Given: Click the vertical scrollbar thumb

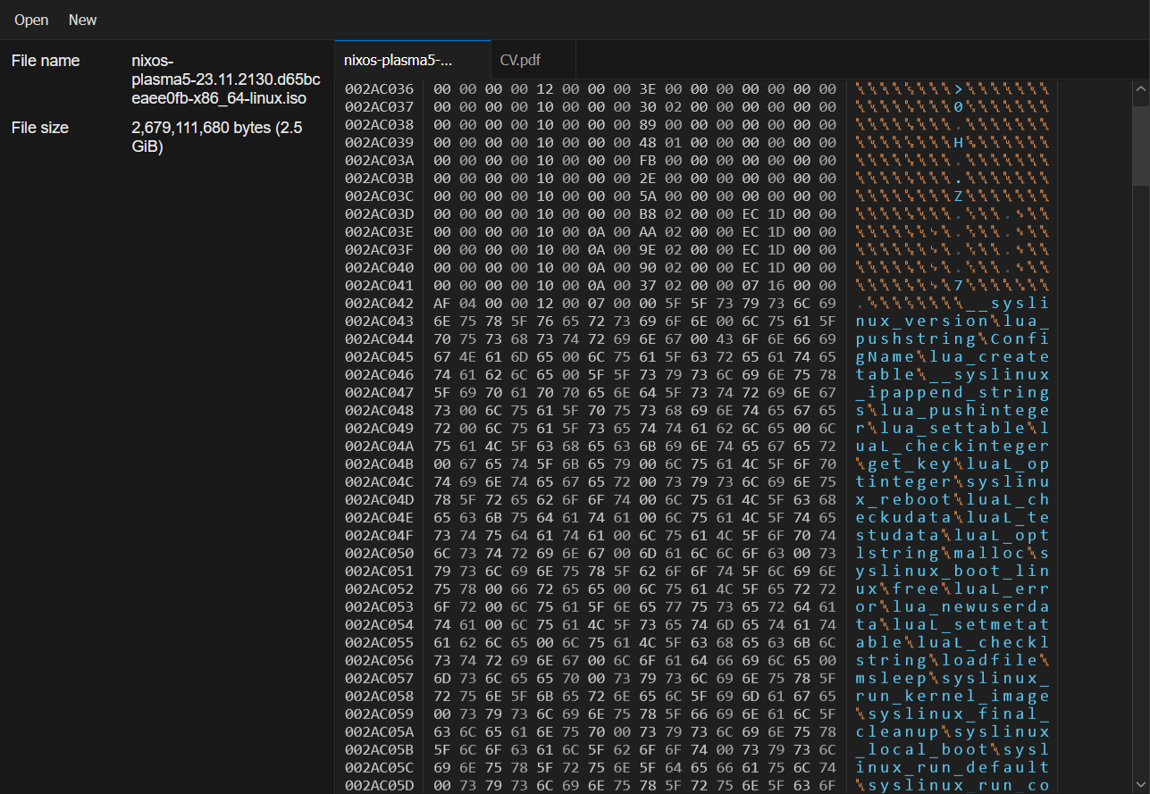Looking at the screenshot, I should click(x=1140, y=141).
